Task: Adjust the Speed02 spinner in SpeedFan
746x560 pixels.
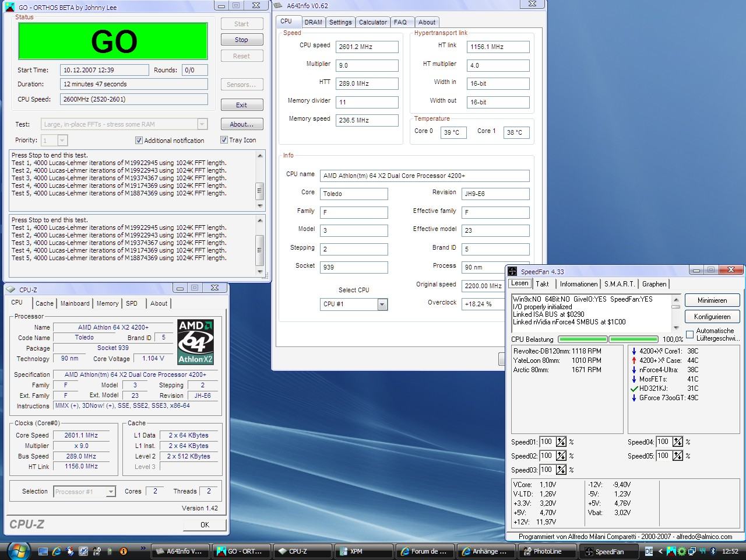Action: pos(561,456)
